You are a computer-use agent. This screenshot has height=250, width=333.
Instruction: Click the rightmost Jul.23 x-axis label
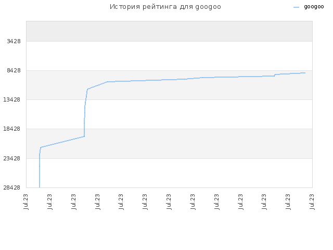point(312,202)
